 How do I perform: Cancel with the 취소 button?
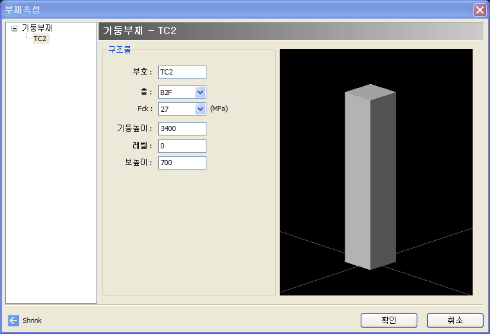[x=455, y=321]
